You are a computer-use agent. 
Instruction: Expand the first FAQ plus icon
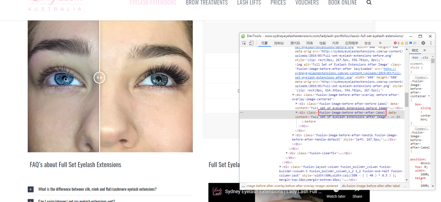[31, 189]
